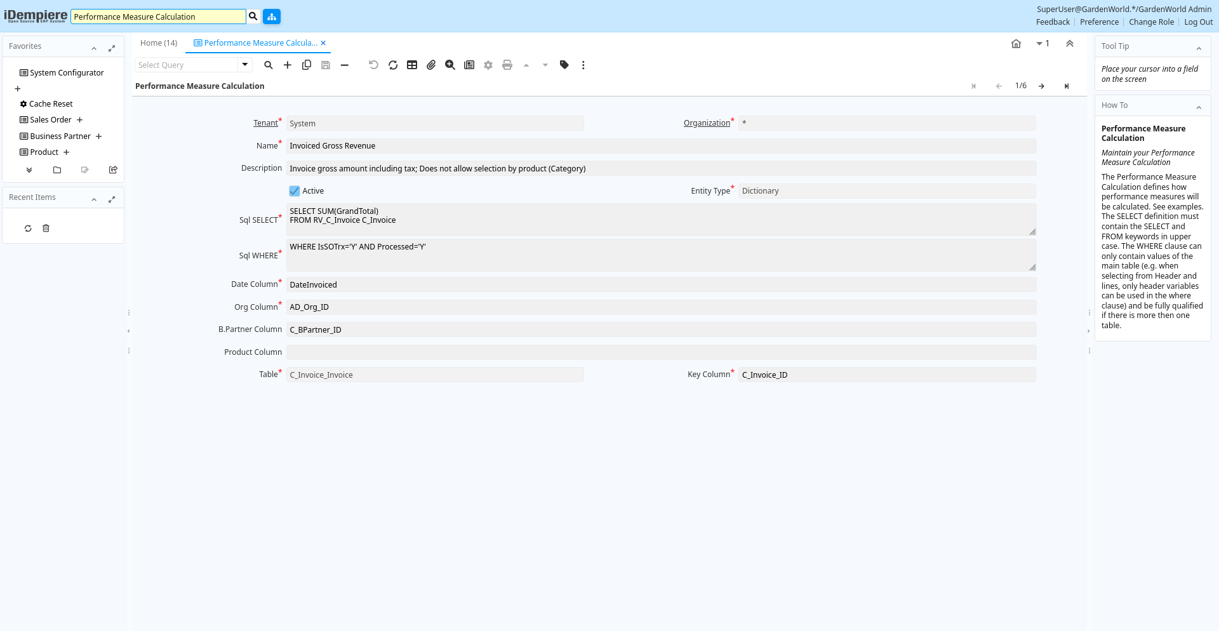Open the Entity Type dropdown field
The width and height of the screenshot is (1219, 631).
click(886, 191)
